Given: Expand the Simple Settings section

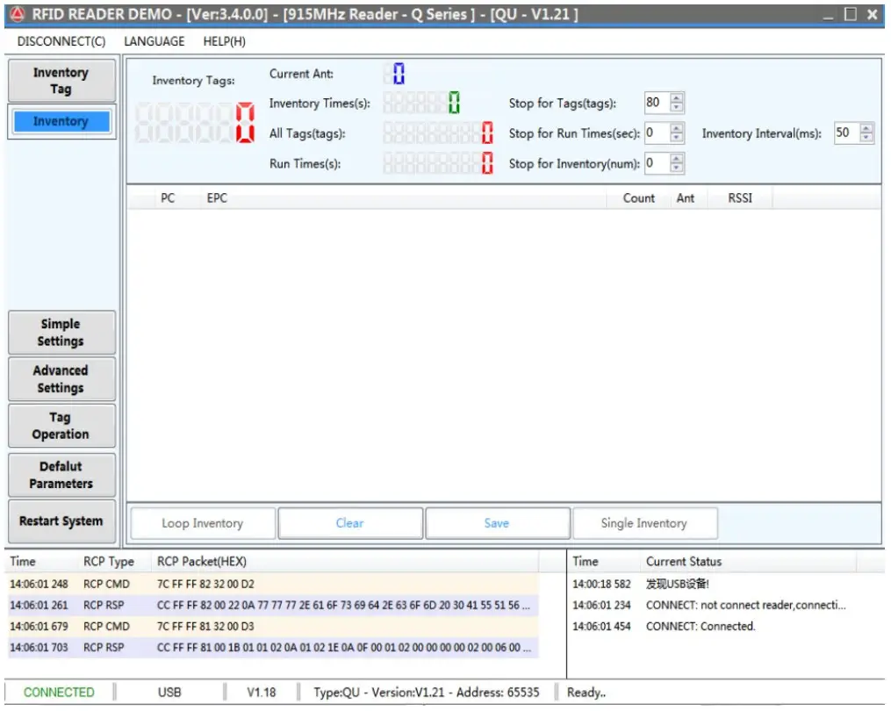Looking at the screenshot, I should [61, 333].
